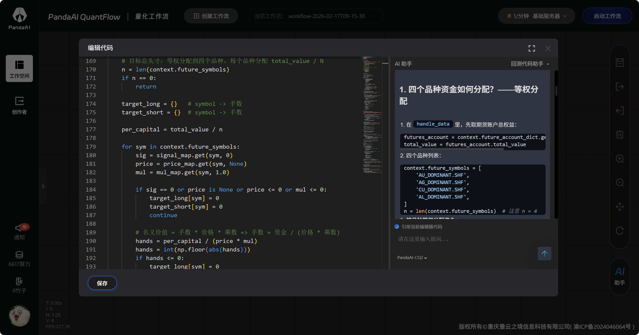Toggle fullscreen for the code editor dialog
The width and height of the screenshot is (639, 335).
click(531, 48)
